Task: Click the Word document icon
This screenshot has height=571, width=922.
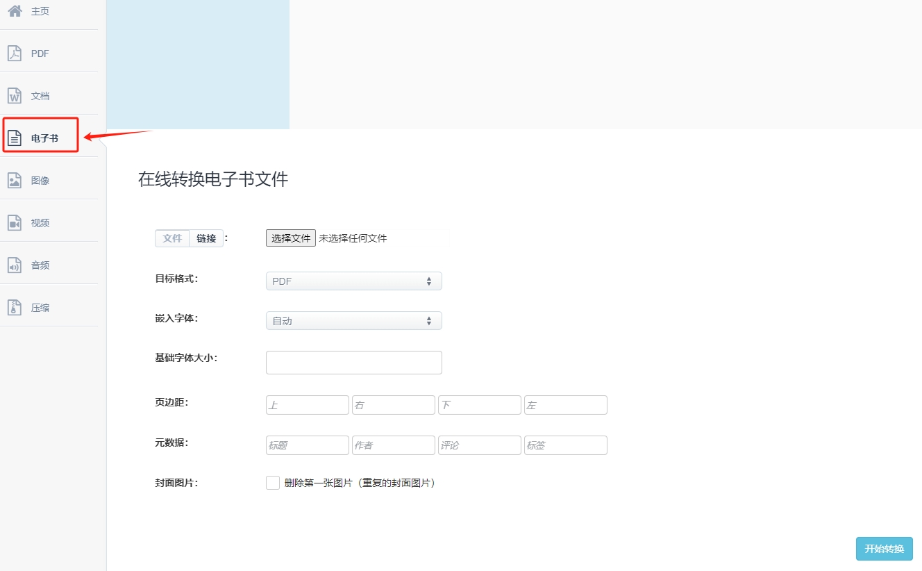Action: 15,96
